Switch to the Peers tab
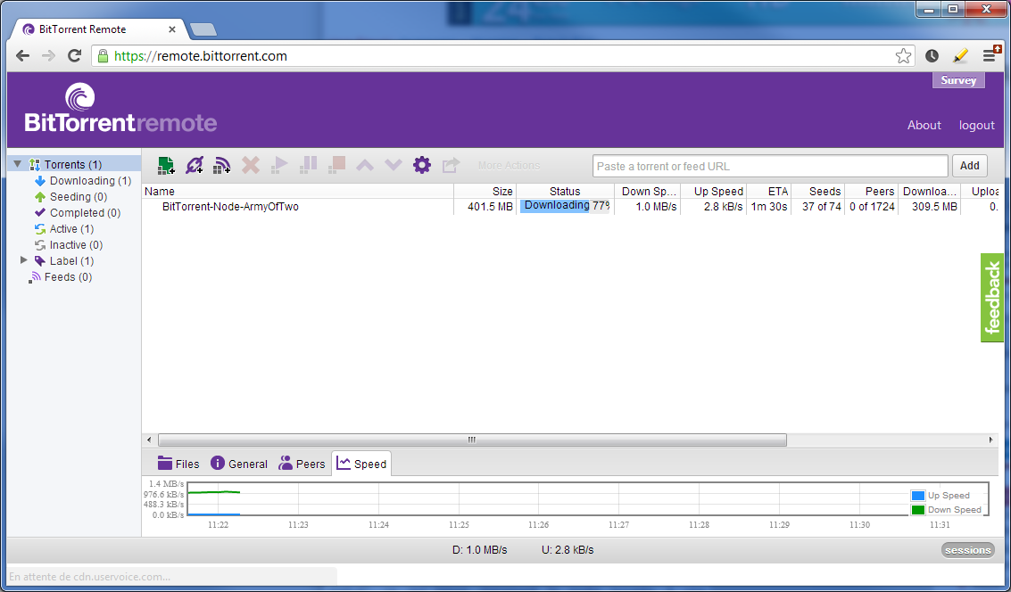 coord(302,464)
